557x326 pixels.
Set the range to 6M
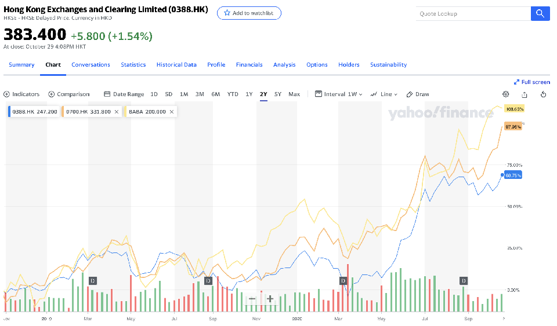point(215,94)
